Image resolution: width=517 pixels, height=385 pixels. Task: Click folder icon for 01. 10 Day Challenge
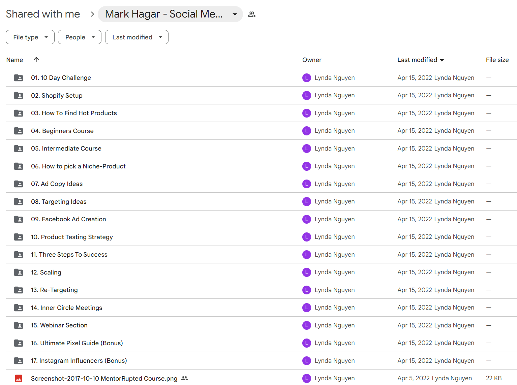pyautogui.click(x=19, y=78)
